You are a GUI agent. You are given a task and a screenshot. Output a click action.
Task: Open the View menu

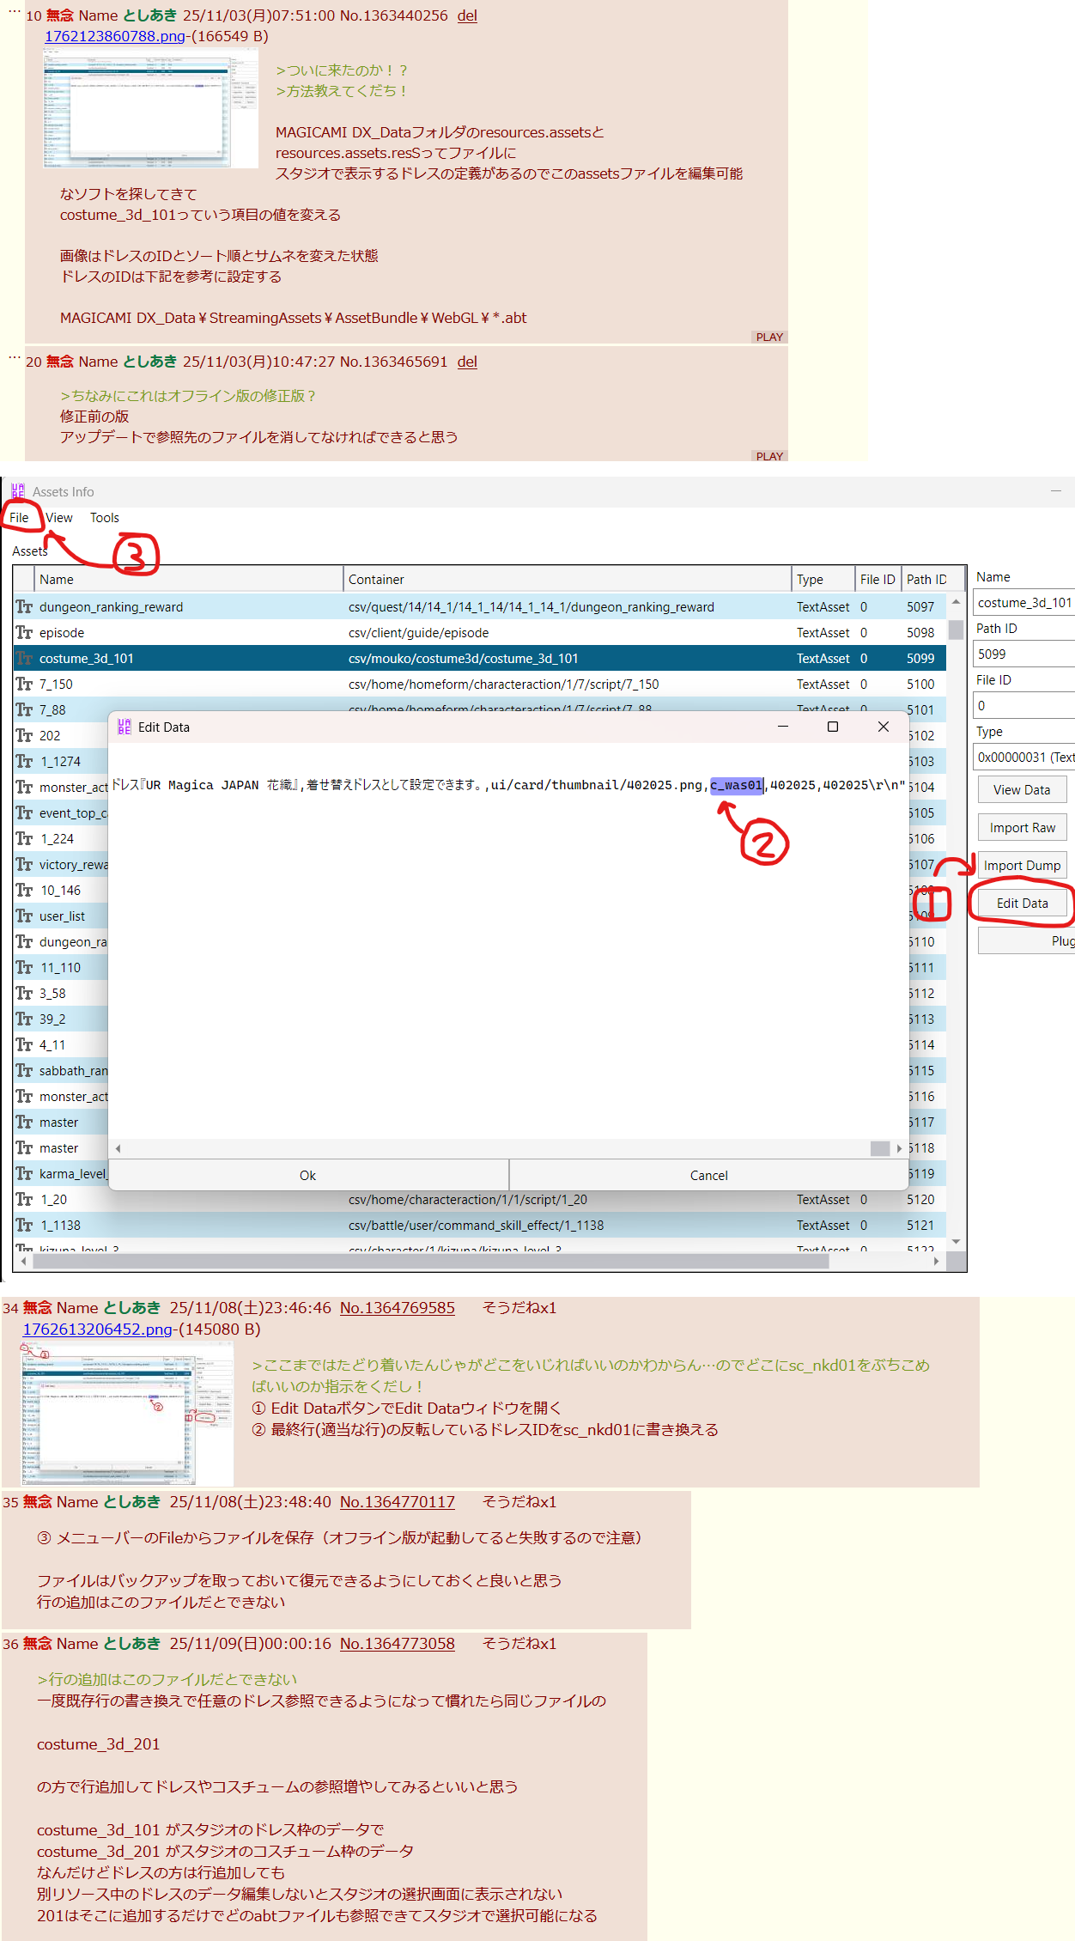pyautogui.click(x=59, y=518)
